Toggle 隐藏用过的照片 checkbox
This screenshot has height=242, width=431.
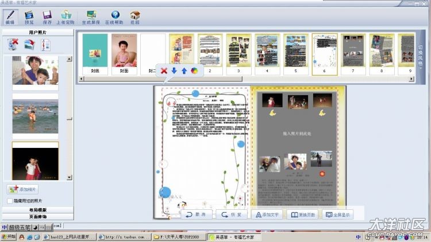[x=9, y=201]
